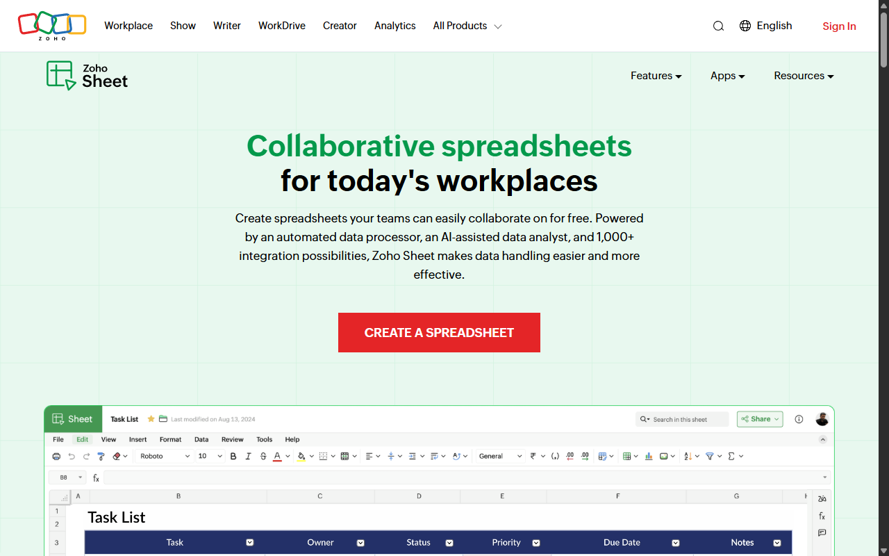Click the undo icon

pyautogui.click(x=71, y=456)
